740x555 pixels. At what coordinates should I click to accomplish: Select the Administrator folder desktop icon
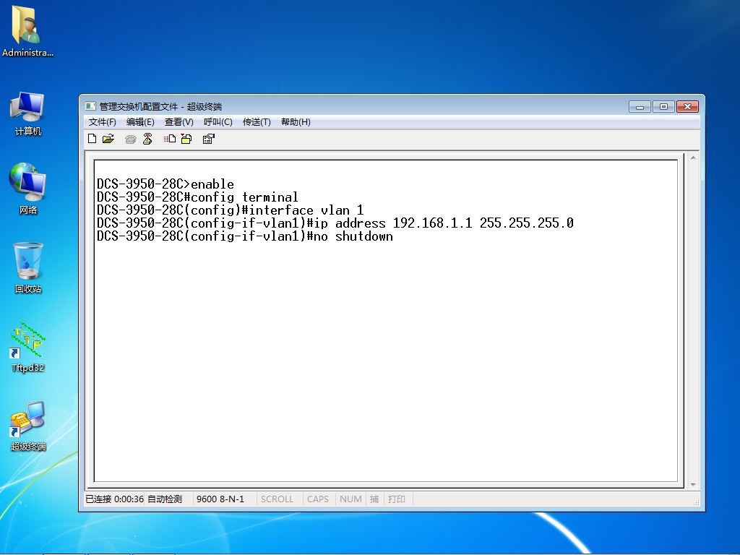[28, 31]
